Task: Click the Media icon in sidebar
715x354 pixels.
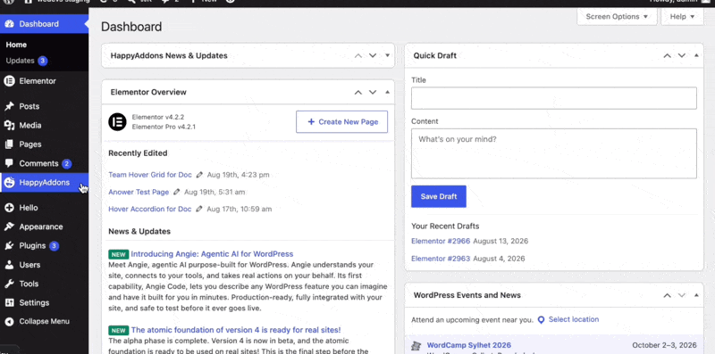Action: (9, 126)
